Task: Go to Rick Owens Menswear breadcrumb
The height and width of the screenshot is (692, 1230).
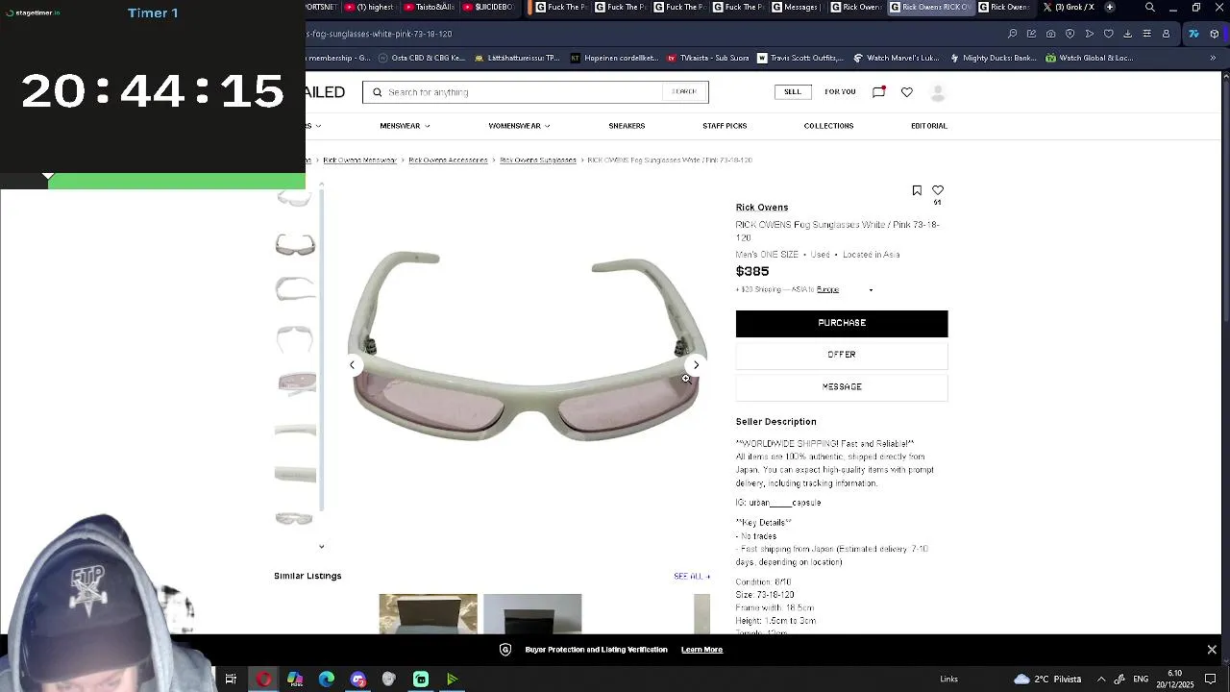Action: coord(359,161)
